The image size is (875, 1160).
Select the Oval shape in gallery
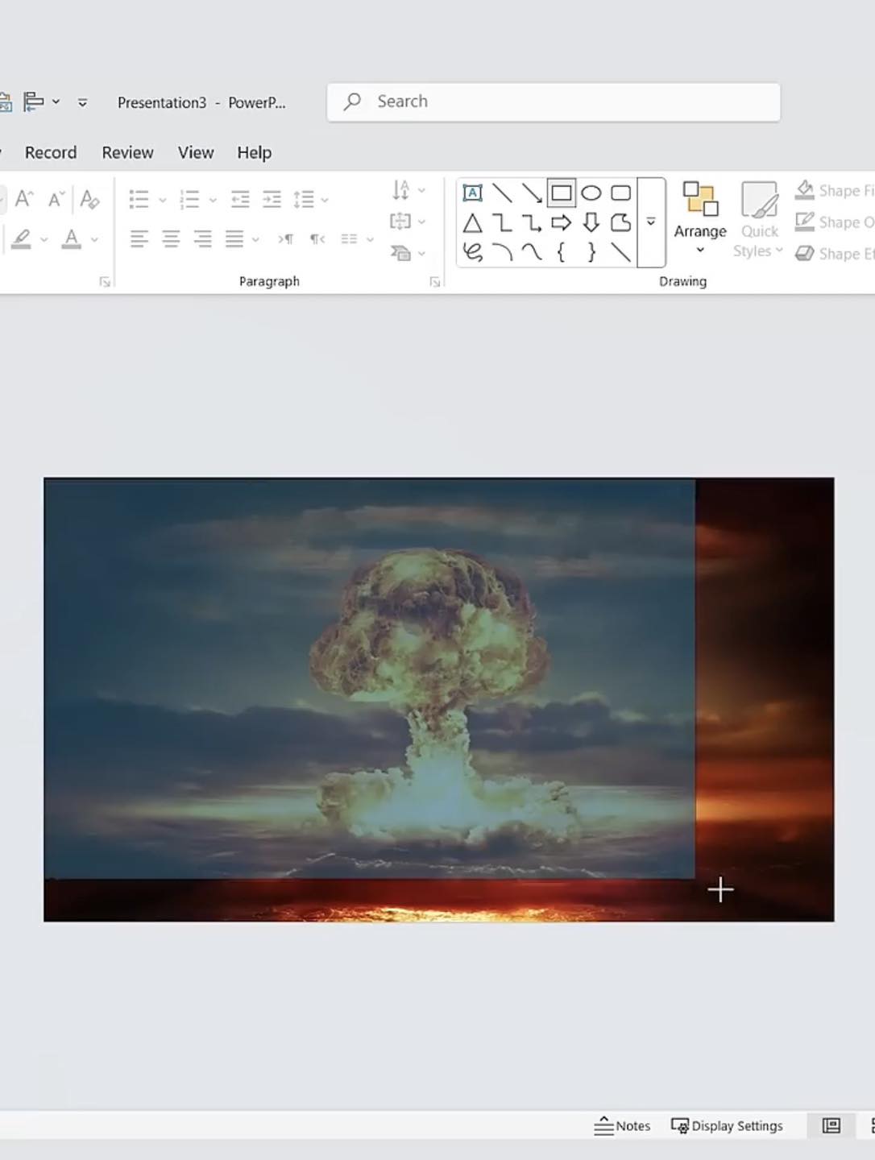(x=591, y=193)
